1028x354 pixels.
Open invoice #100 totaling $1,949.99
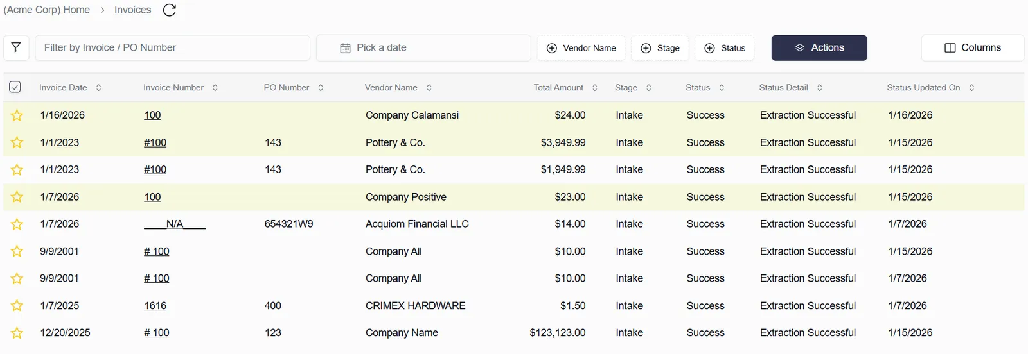(x=155, y=170)
